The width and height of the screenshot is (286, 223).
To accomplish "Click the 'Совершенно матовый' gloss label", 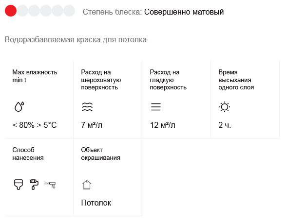I will [184, 12].
